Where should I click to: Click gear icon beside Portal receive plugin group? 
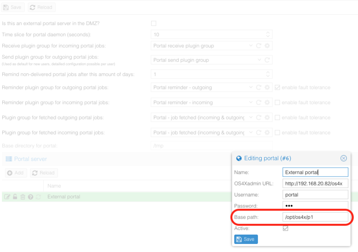(267, 46)
